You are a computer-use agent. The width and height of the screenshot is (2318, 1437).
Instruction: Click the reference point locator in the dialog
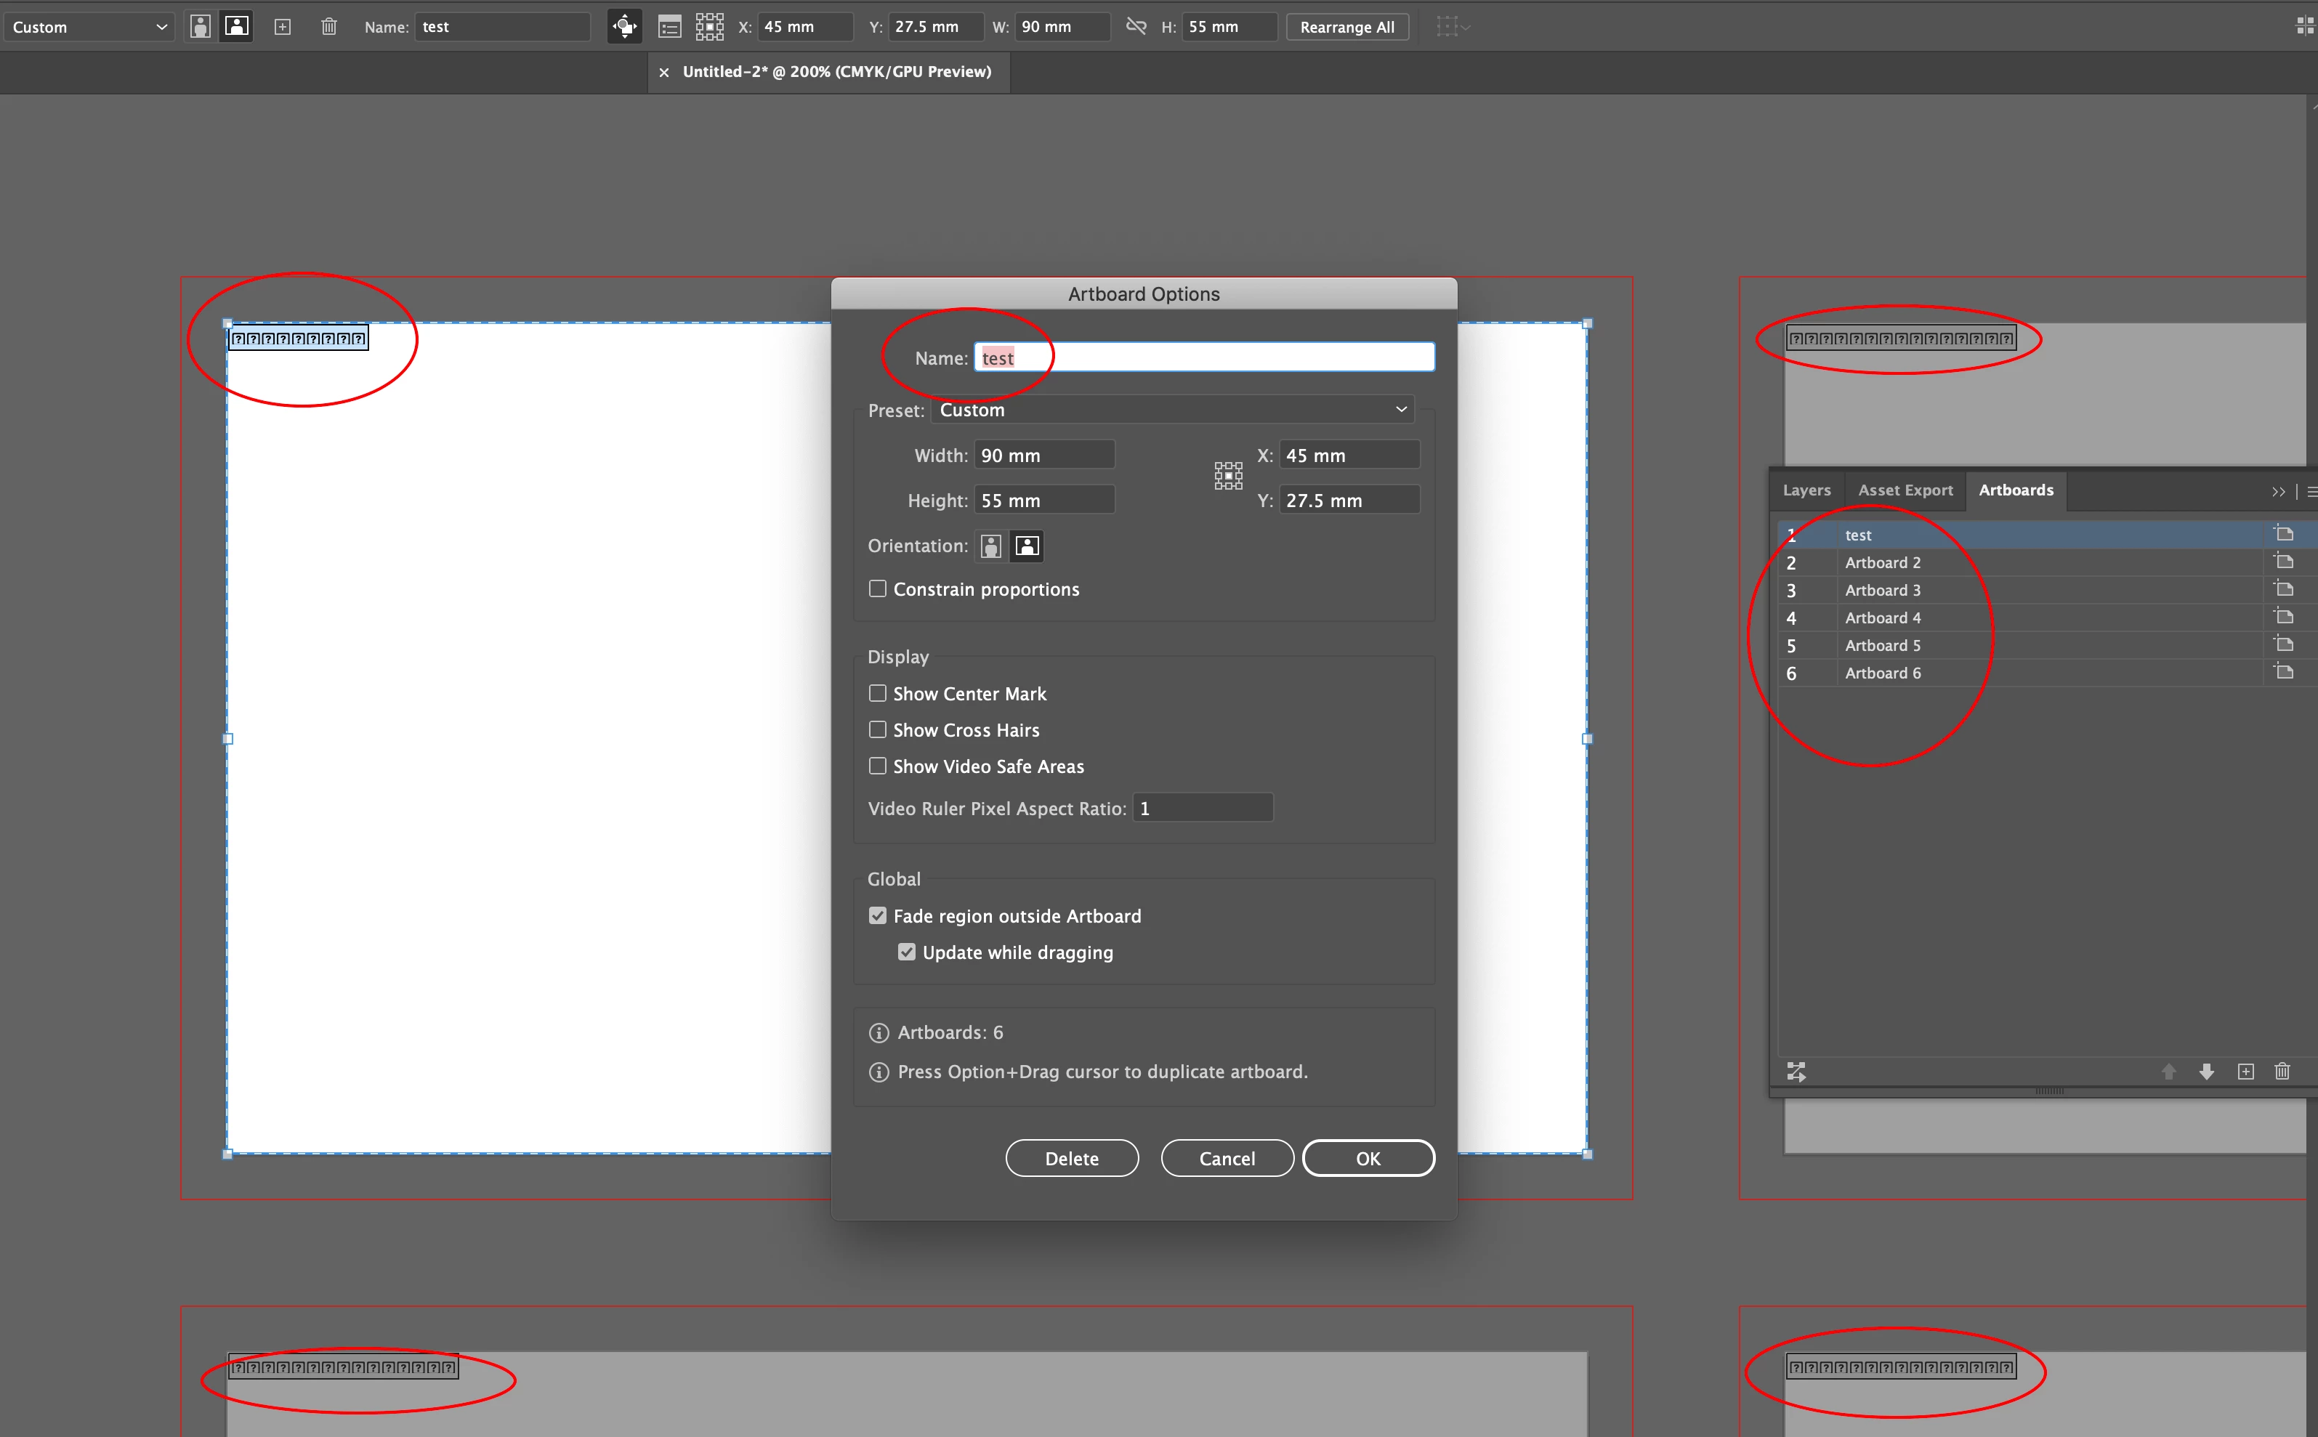[1228, 476]
